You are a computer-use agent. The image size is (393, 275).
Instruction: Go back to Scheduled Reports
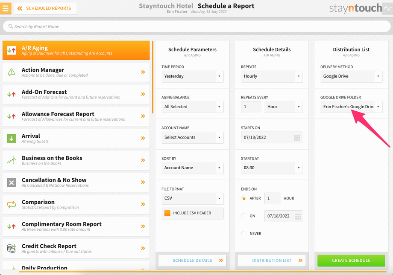46,9
